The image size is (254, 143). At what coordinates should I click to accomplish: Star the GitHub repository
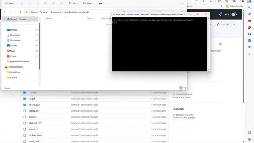[223, 25]
